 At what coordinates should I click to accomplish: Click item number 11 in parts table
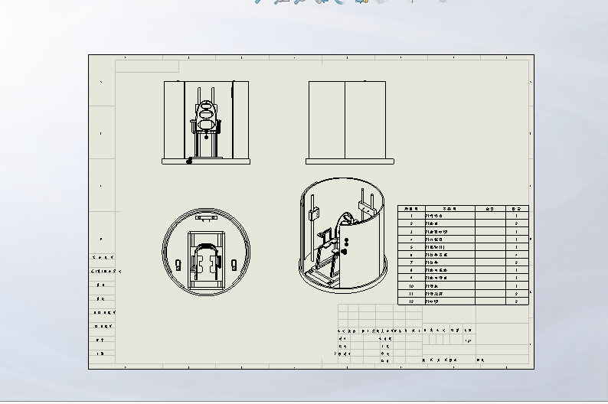(x=411, y=294)
